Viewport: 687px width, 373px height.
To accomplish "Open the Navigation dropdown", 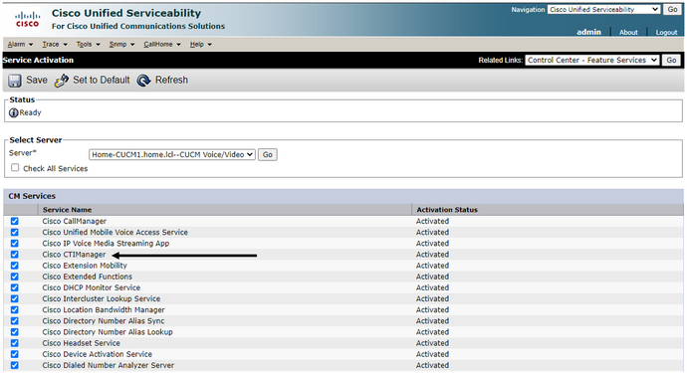I will coord(603,9).
